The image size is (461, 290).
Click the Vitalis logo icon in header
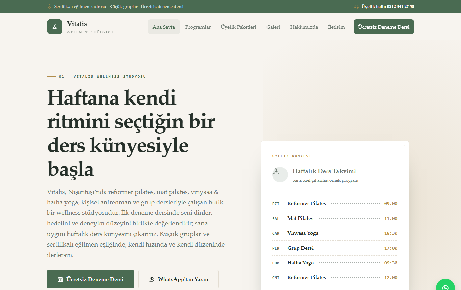[55, 27]
